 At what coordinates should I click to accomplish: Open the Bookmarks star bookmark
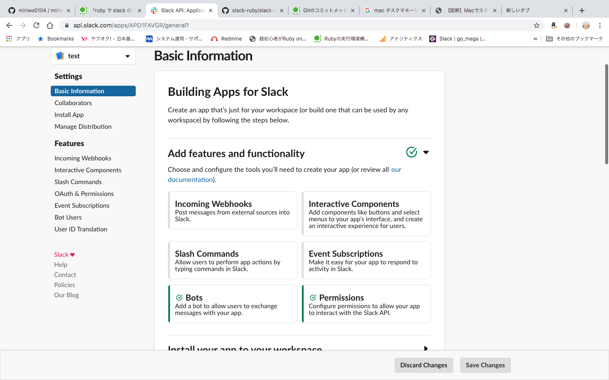click(x=55, y=39)
